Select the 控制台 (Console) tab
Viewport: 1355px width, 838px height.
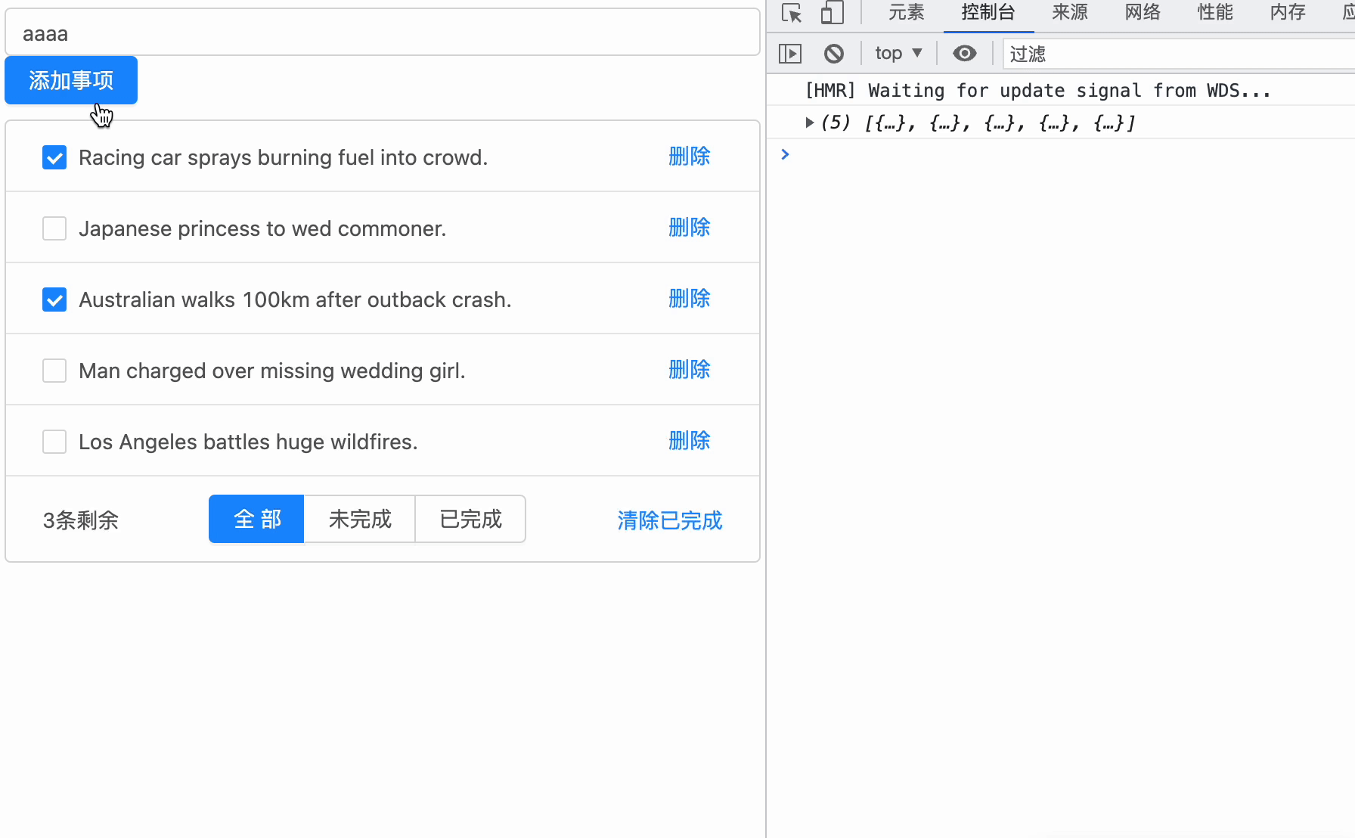pyautogui.click(x=988, y=13)
